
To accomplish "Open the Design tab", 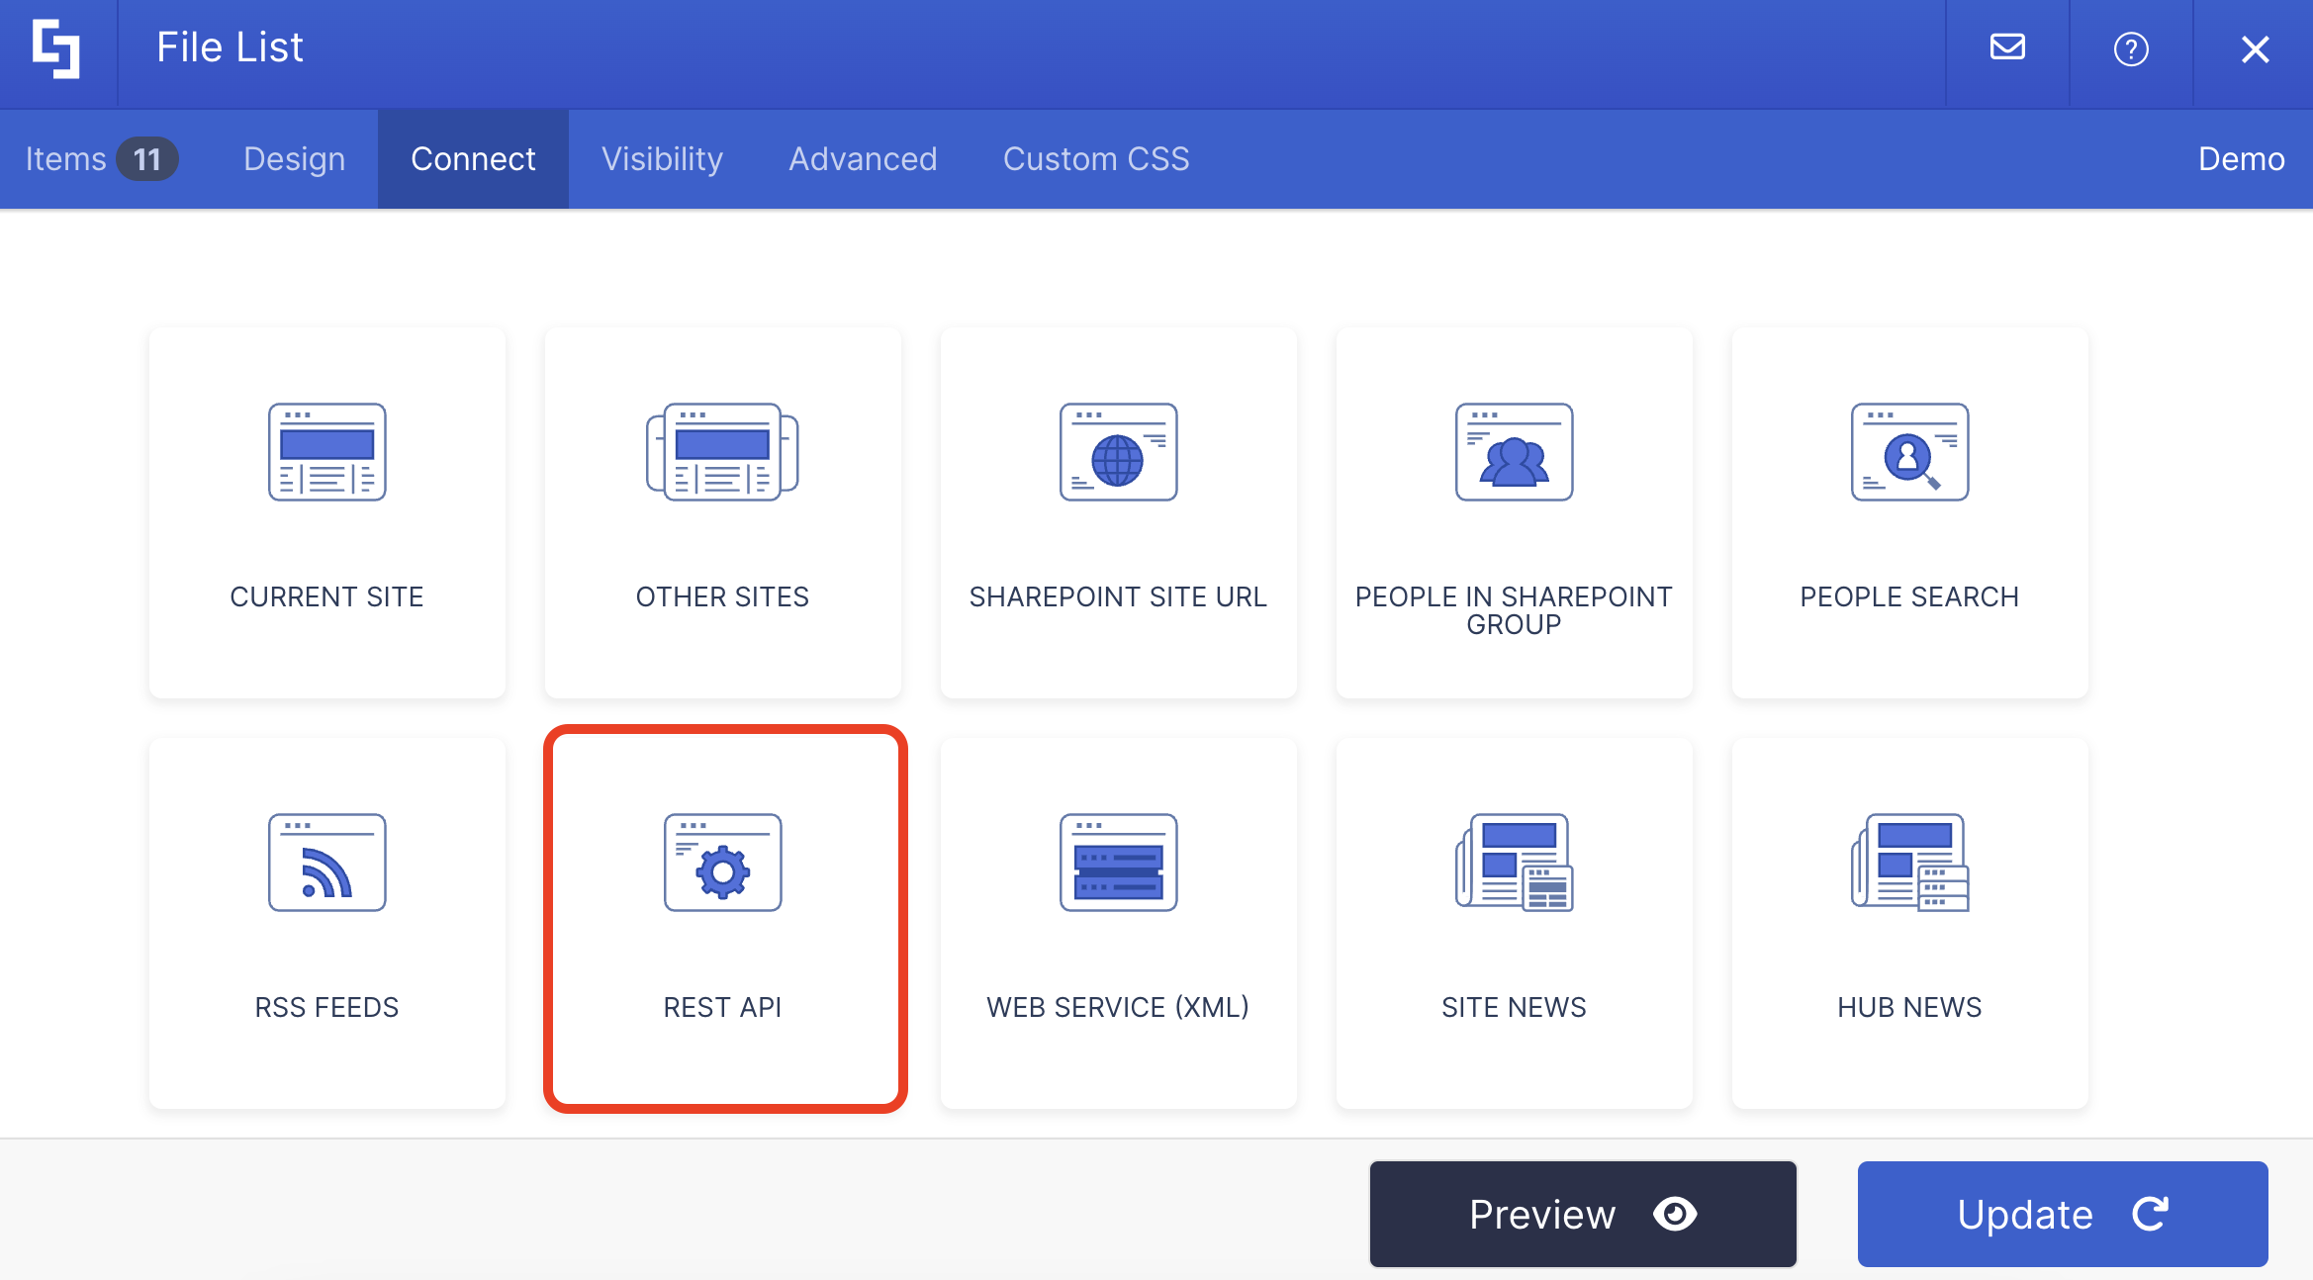I will [294, 159].
